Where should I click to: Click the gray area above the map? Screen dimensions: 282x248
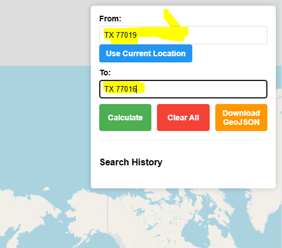click(x=45, y=33)
